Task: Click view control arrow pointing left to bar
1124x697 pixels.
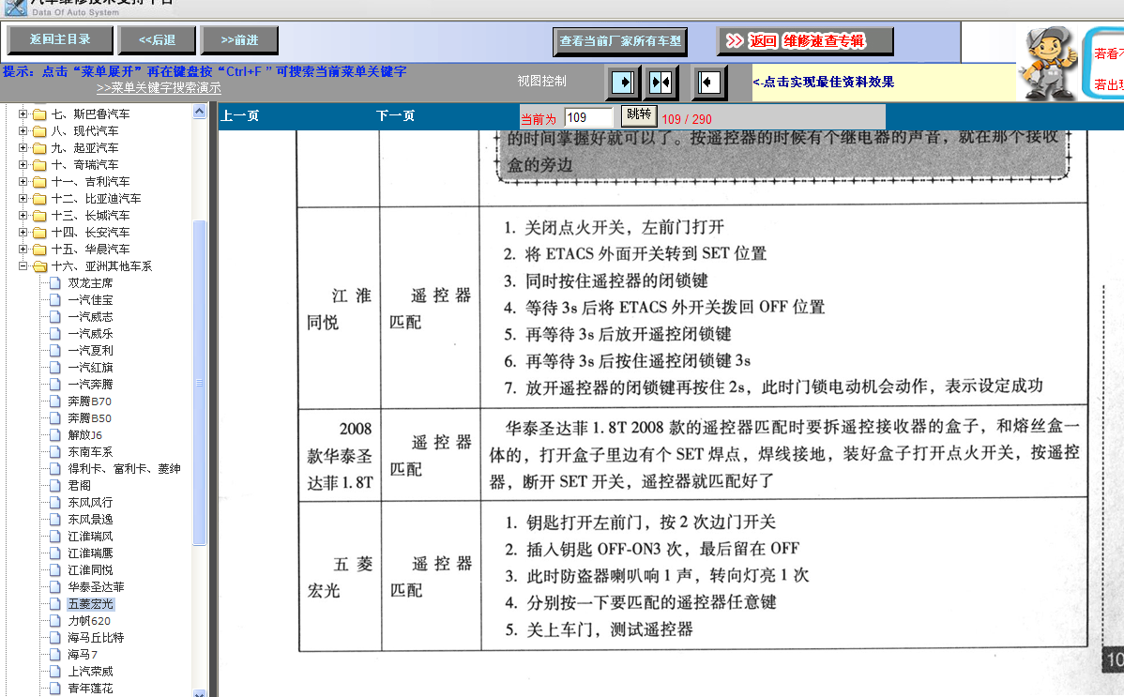Action: [709, 82]
